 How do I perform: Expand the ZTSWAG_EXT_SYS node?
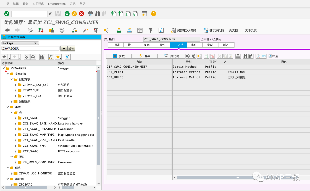[x=15, y=85]
